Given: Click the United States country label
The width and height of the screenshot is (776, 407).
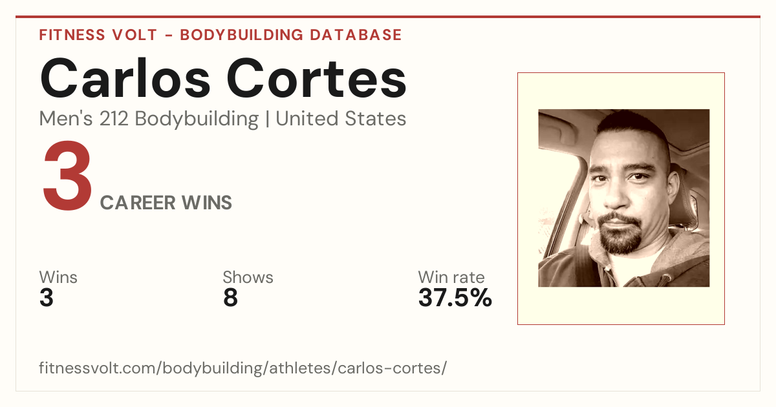Looking at the screenshot, I should point(341,119).
